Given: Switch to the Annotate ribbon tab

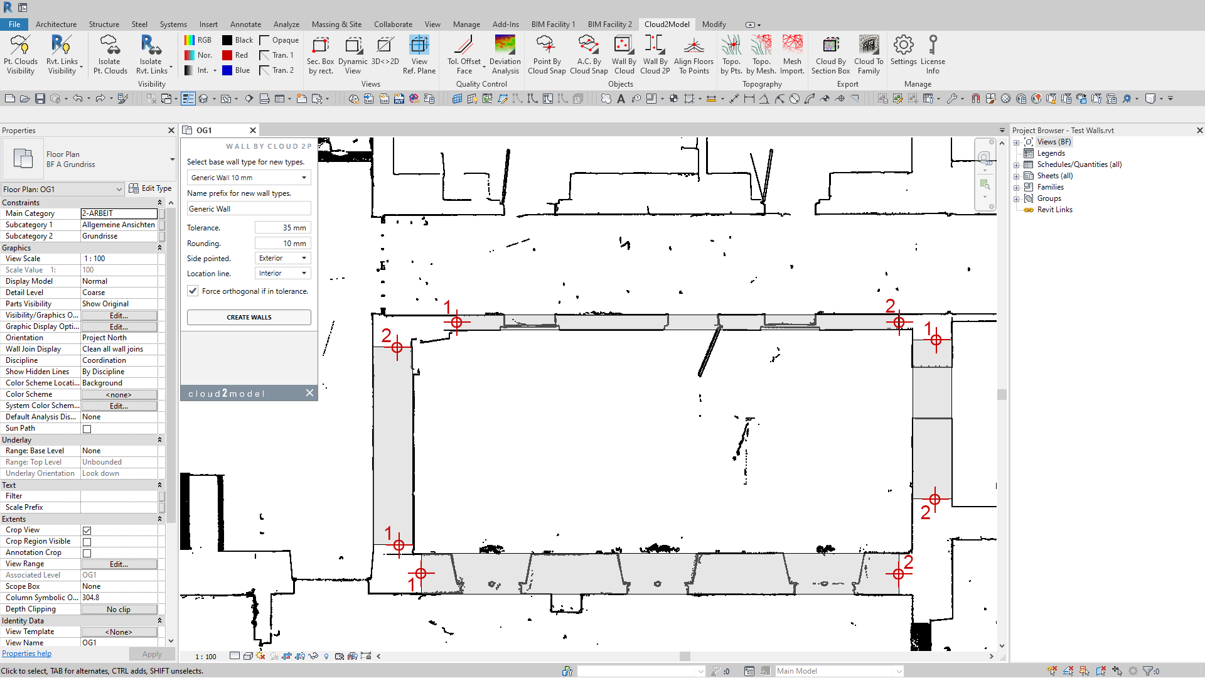Looking at the screenshot, I should coord(245,24).
